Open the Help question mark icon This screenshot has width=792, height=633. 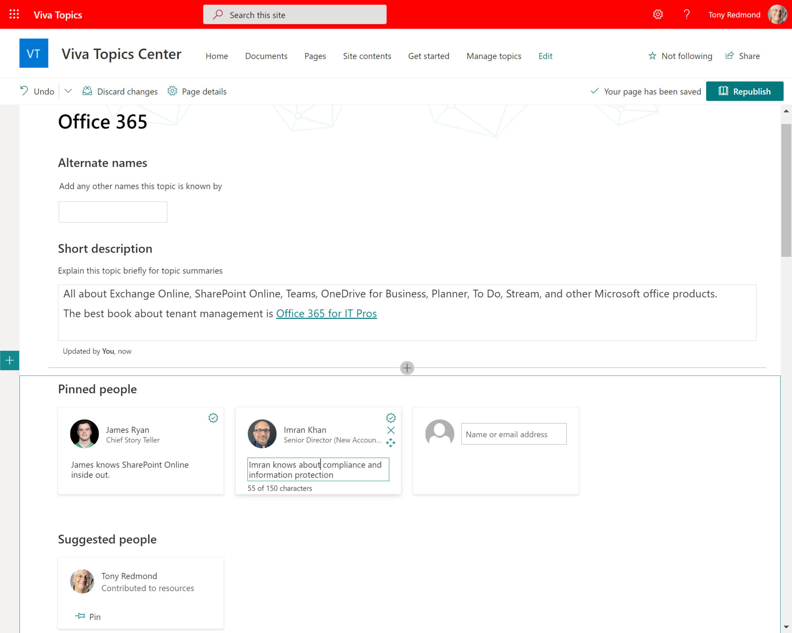687,14
